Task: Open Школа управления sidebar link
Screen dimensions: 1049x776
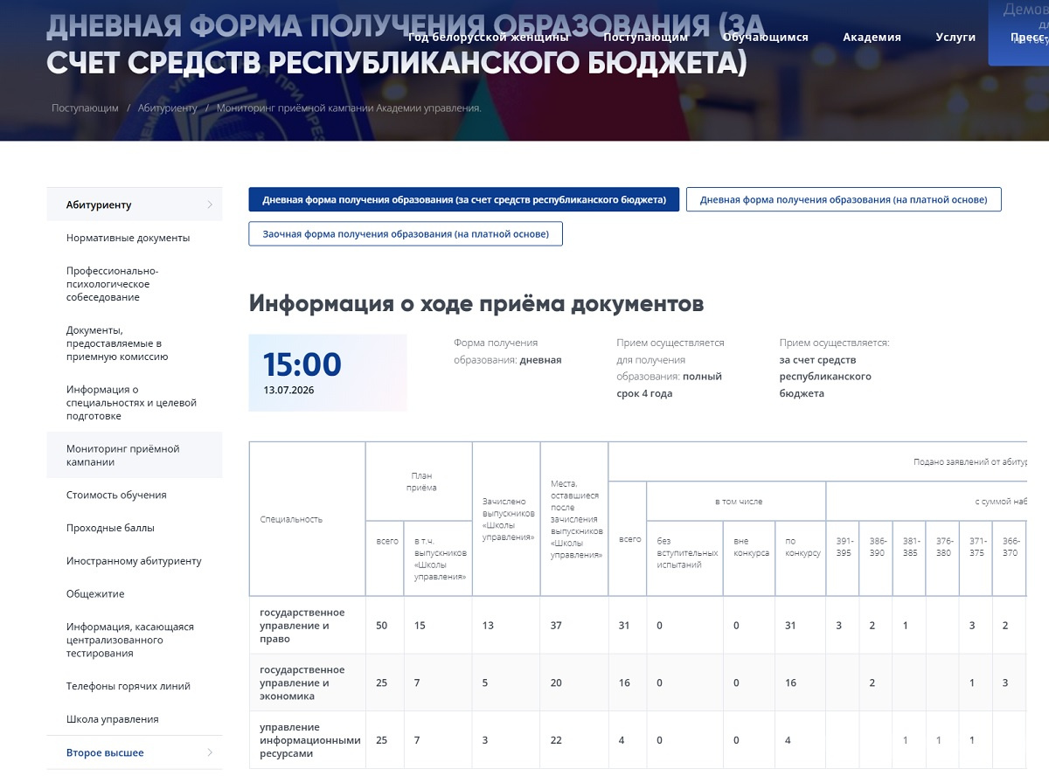Action: pos(113,719)
